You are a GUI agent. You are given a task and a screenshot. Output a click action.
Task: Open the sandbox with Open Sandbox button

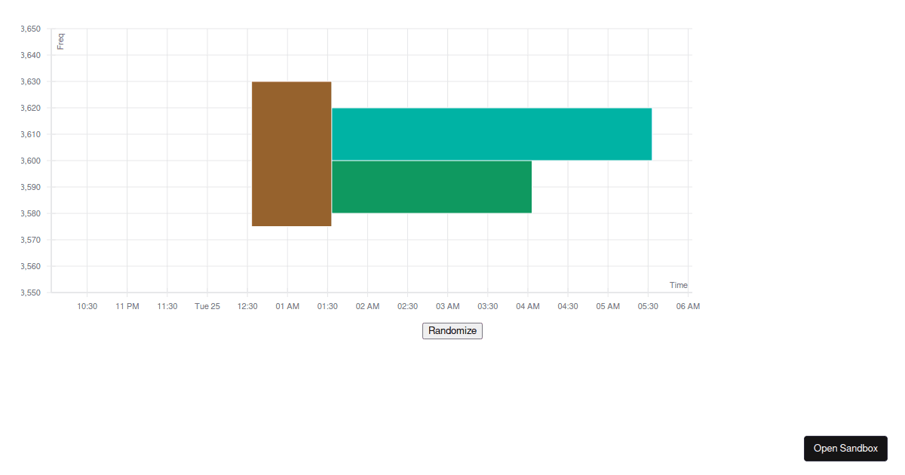click(845, 449)
